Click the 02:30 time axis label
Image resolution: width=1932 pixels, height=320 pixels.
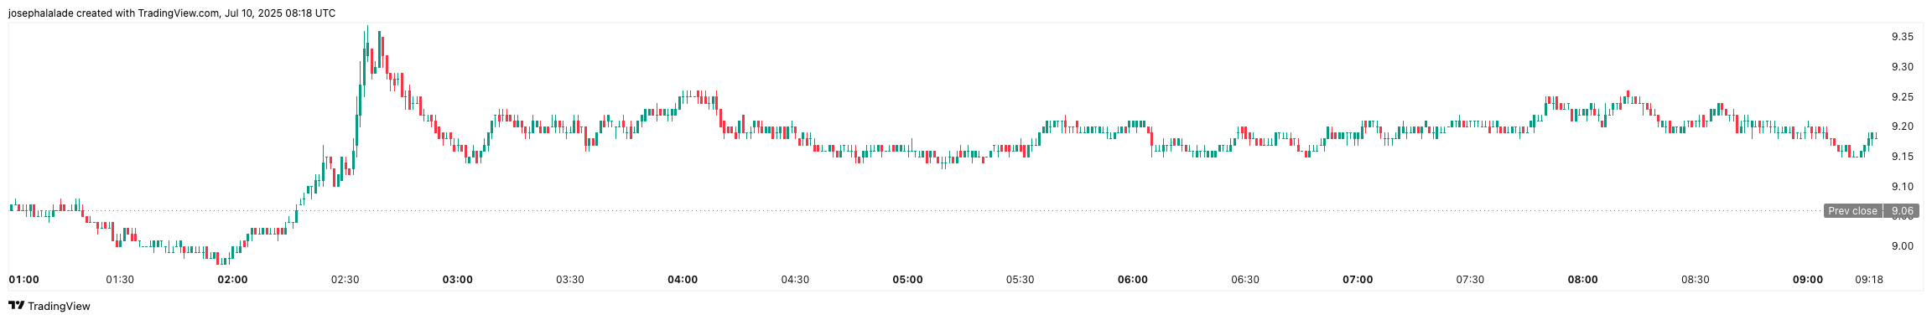pyautogui.click(x=345, y=280)
